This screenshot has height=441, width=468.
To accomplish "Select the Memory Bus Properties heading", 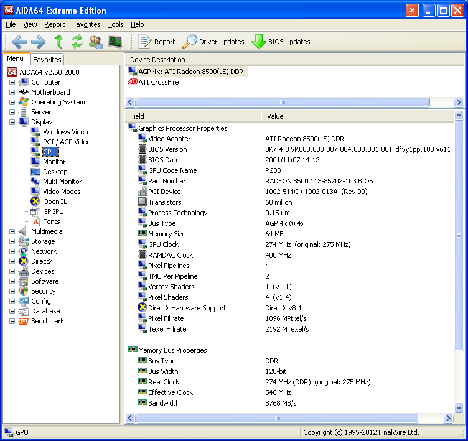I will pos(167,350).
